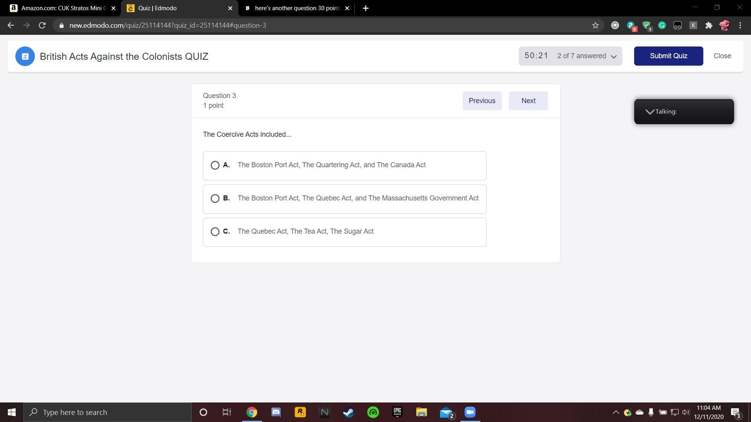751x422 pixels.
Task: Open the Grammarly extension icon
Action: click(x=662, y=25)
